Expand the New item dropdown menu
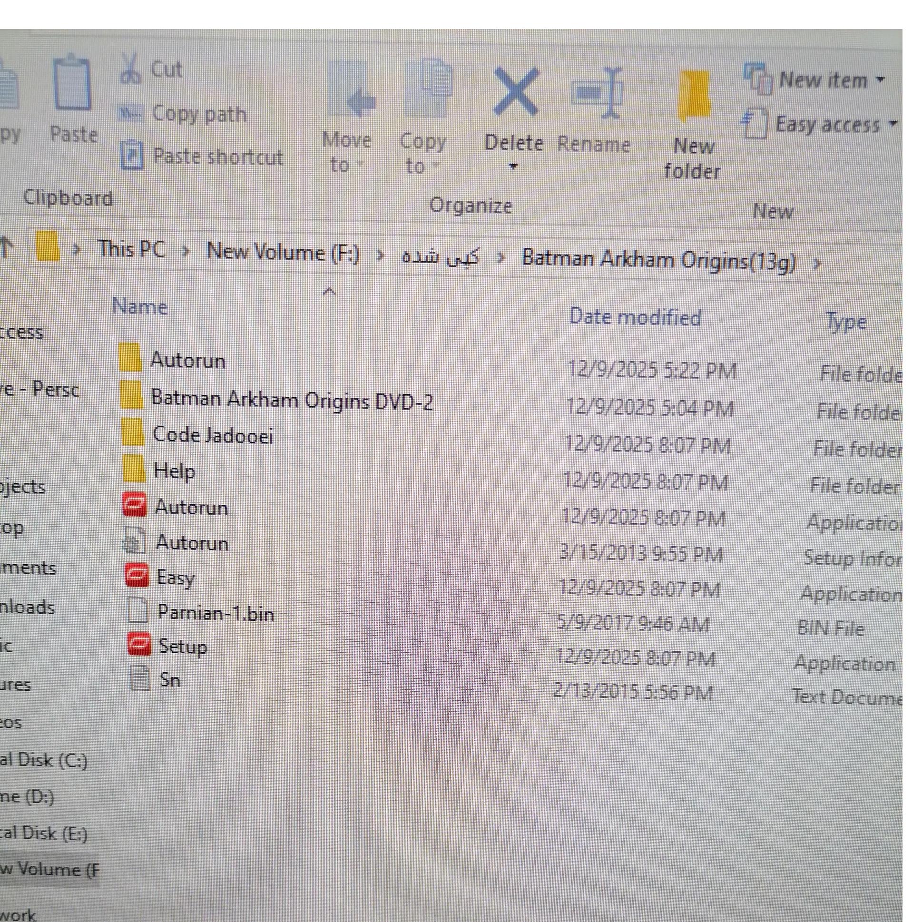Viewport: 922px width, 922px height. (831, 80)
